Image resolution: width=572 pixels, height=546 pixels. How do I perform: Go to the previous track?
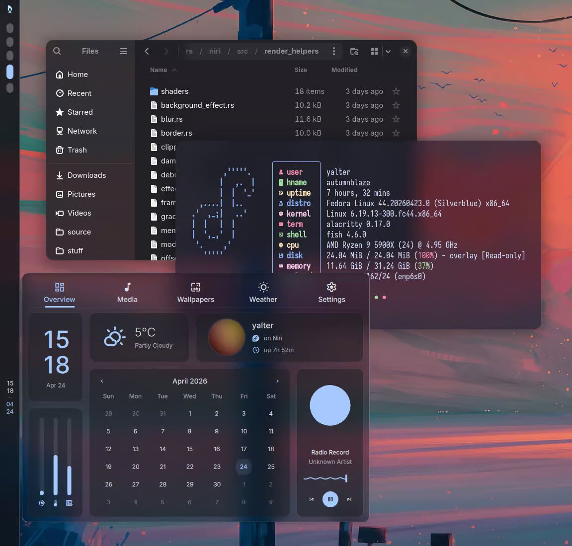pos(312,499)
